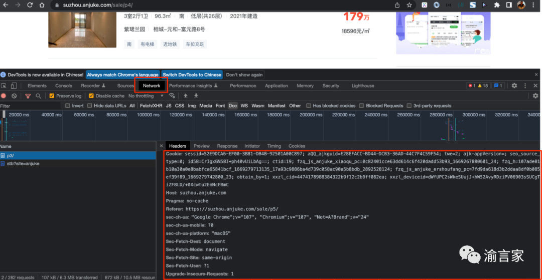Toggle the device toolbar icon
Viewport: 542px width, 280px height.
14,86
